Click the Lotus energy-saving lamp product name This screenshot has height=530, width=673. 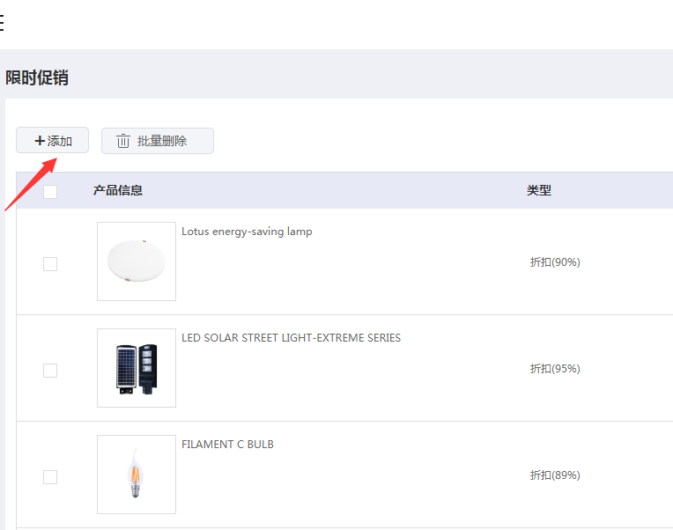tap(247, 232)
